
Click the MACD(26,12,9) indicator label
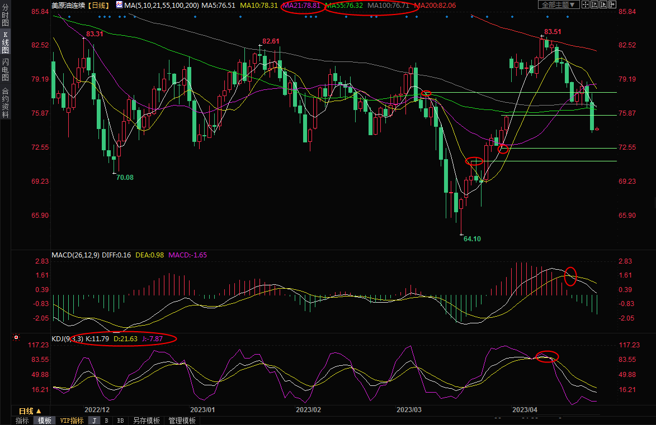click(75, 255)
